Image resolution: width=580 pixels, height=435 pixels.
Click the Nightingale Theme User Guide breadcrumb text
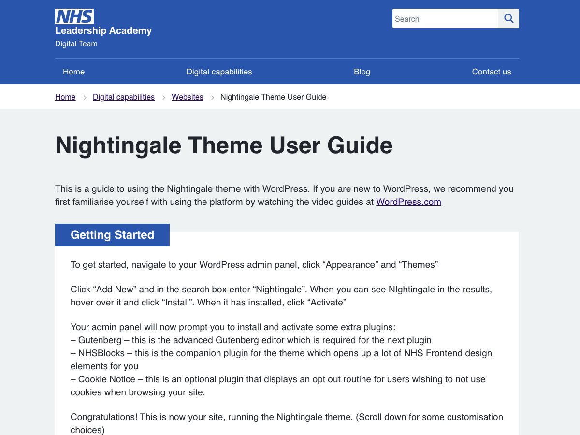click(273, 97)
